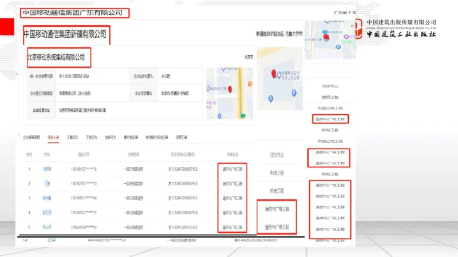The height and width of the screenshot is (257, 458).
Task: Click blue parking P icon on Xinjiang map
Action: coord(294,93)
